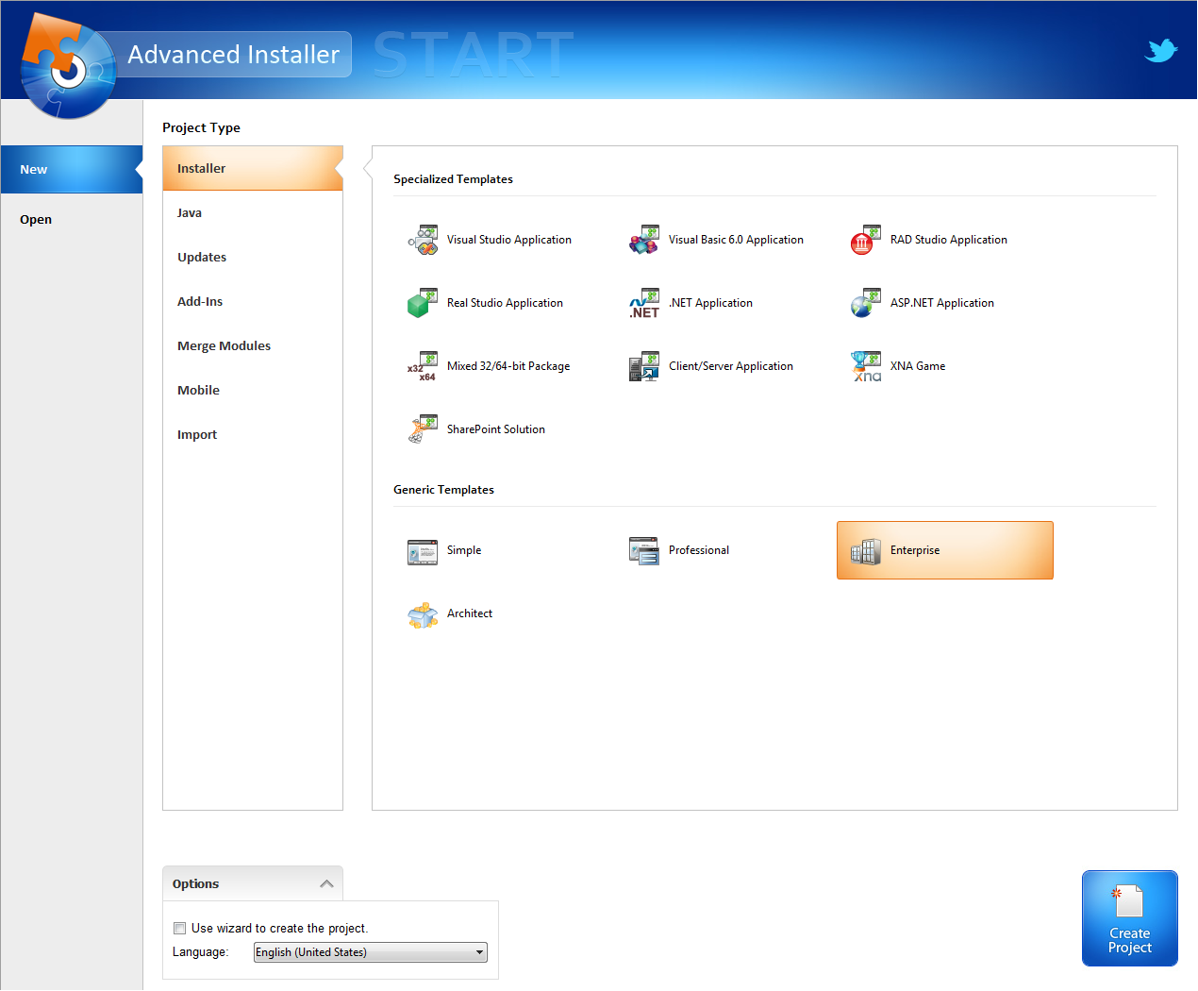Click the Visual Studio Application template icon
Screen dimensions: 1198x991
tap(423, 241)
